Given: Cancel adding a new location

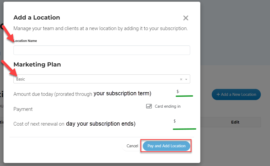Looking at the screenshot, I should [132, 146].
